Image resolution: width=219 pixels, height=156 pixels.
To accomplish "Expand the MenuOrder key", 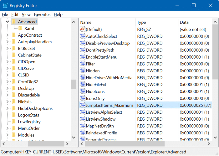I will coord(8,128).
